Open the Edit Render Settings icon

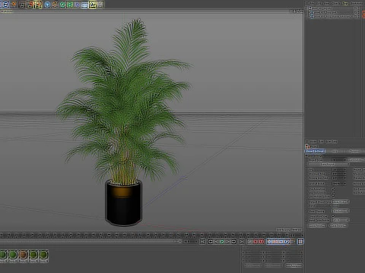point(38,5)
